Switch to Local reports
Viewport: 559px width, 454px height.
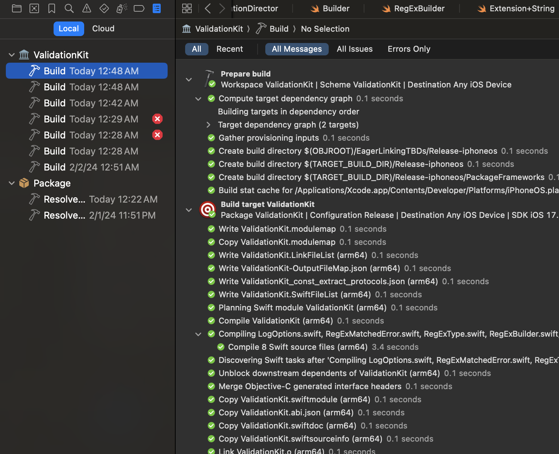pos(69,28)
